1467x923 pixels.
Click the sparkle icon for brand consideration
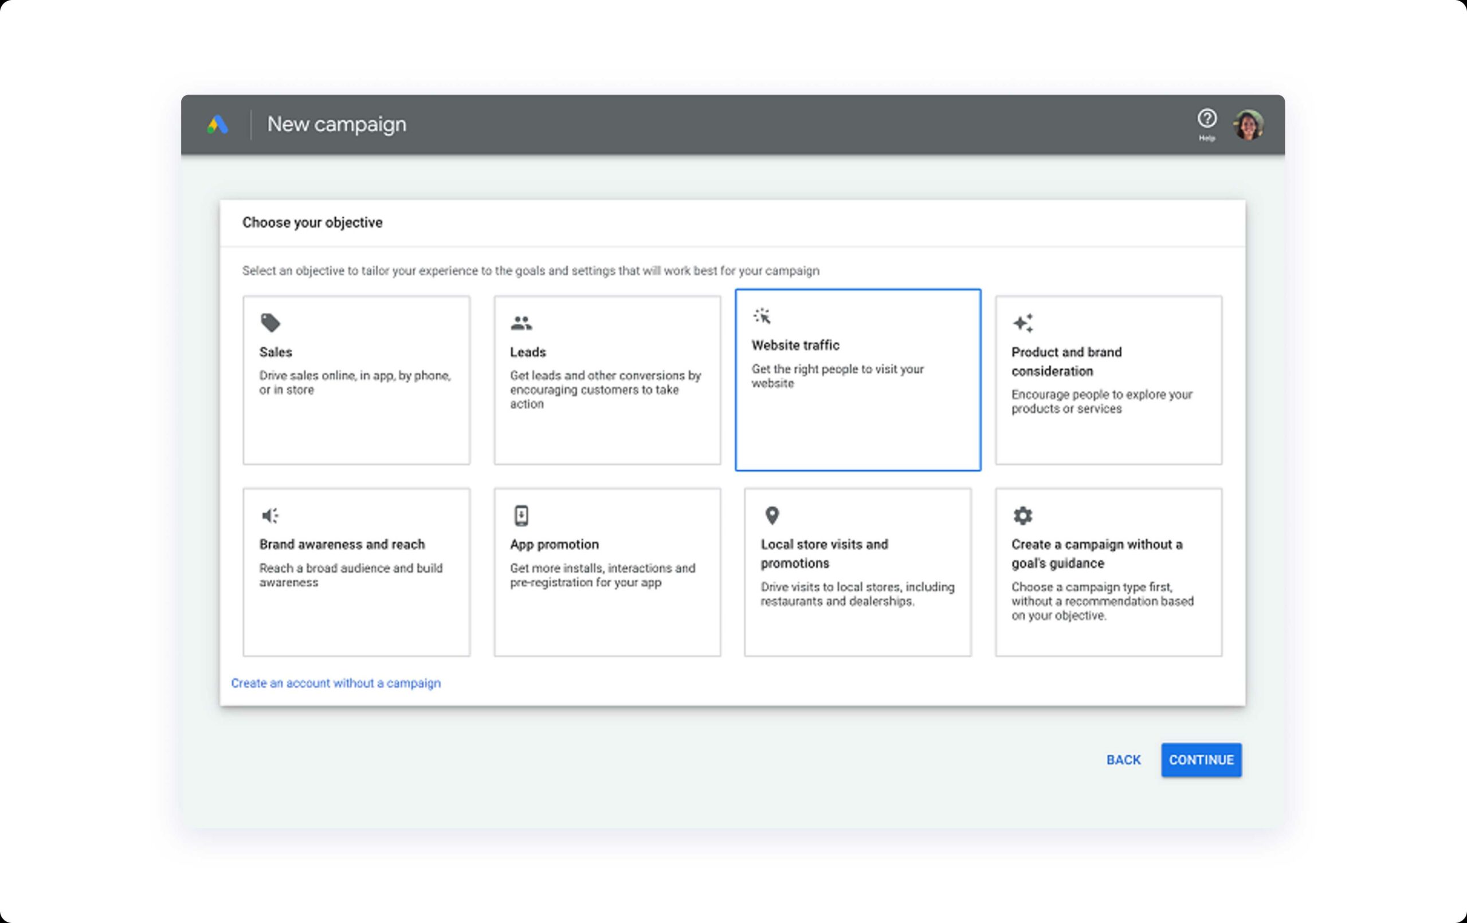1023,323
